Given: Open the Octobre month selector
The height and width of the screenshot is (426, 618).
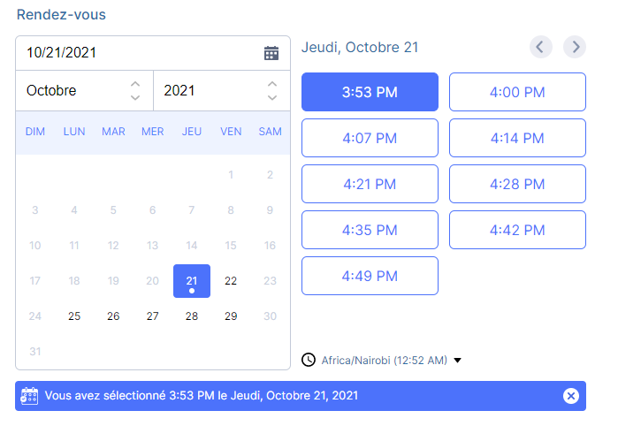Looking at the screenshot, I should [x=84, y=90].
